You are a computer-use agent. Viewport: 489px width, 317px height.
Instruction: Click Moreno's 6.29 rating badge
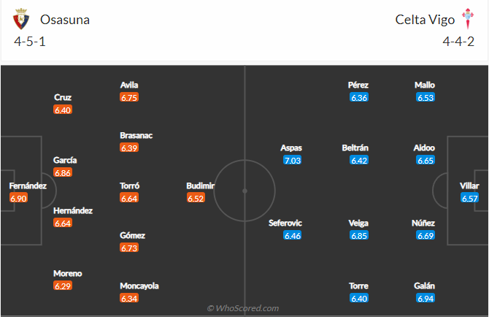pos(63,286)
